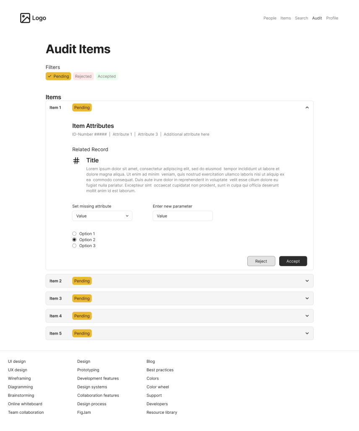Expand Item 5

point(307,333)
